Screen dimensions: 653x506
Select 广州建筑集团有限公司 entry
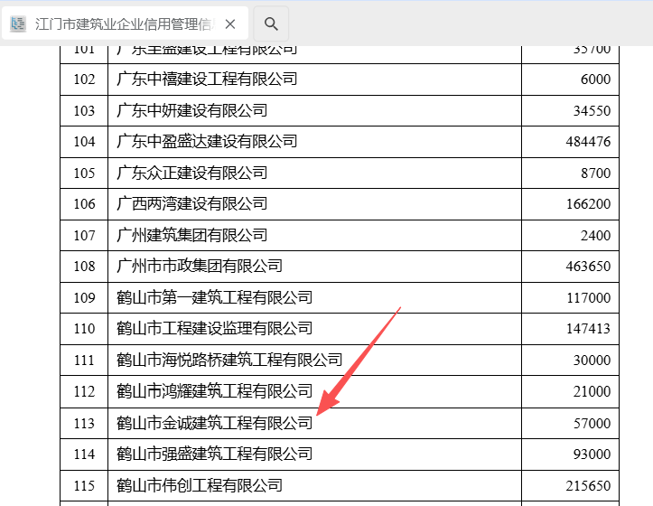tap(192, 235)
